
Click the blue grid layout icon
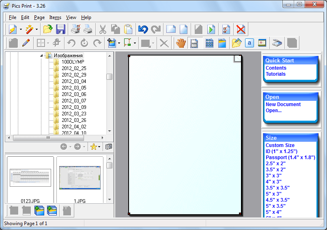coord(209,43)
